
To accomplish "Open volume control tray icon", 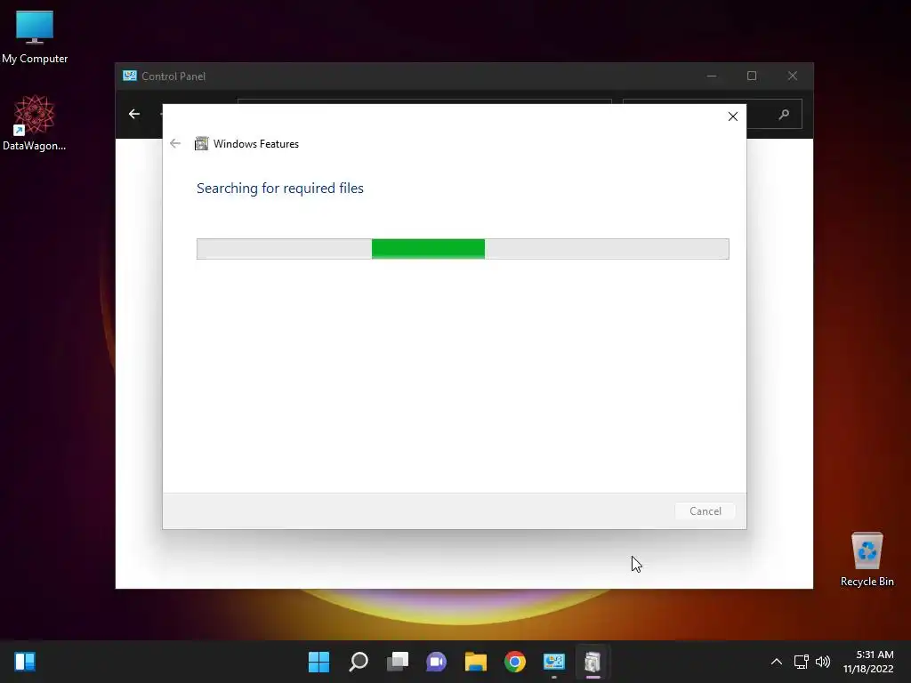I will 823,662.
